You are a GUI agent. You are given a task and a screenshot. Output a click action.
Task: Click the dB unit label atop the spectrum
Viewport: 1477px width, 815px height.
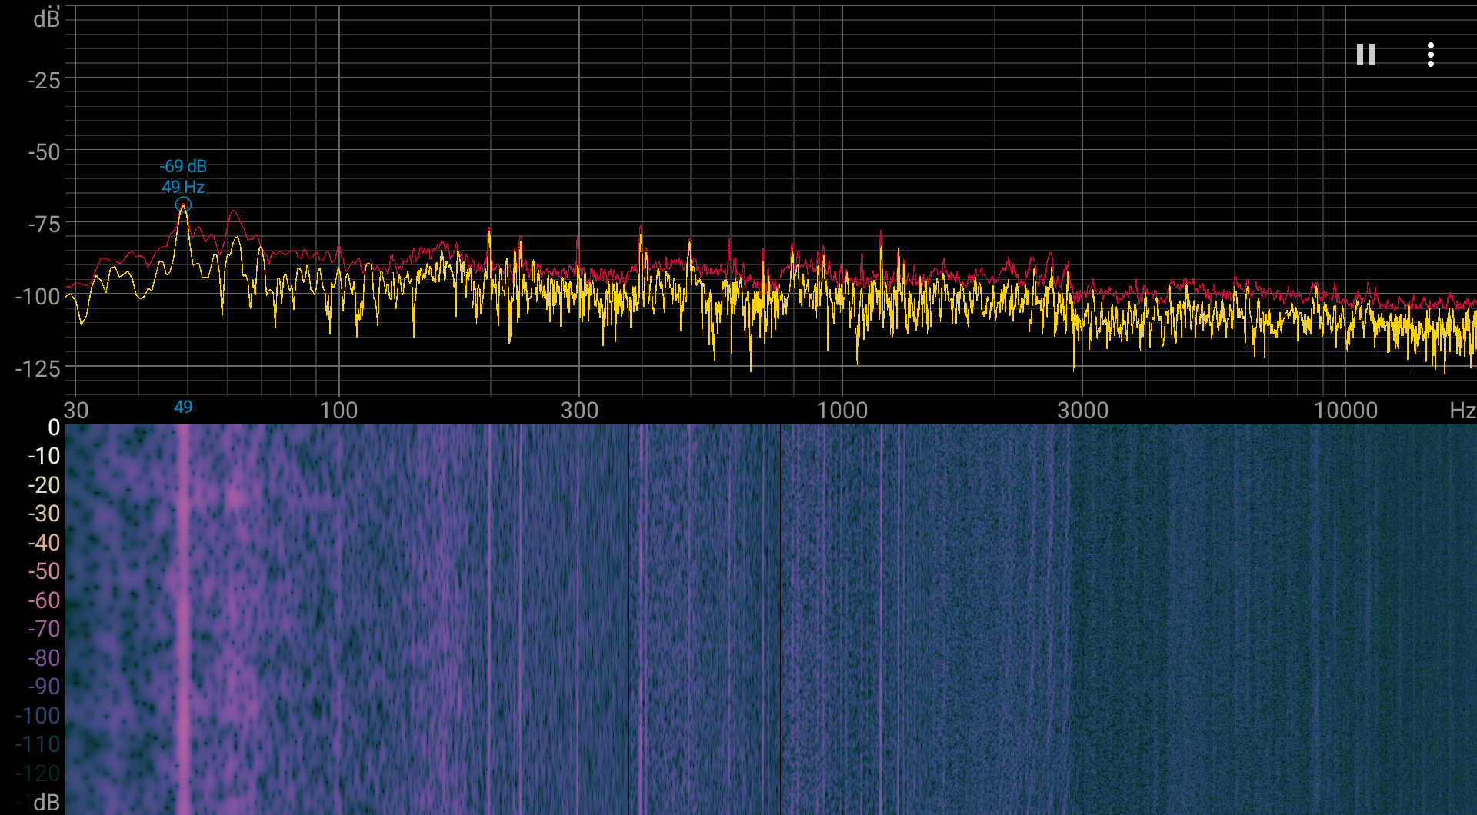point(46,18)
